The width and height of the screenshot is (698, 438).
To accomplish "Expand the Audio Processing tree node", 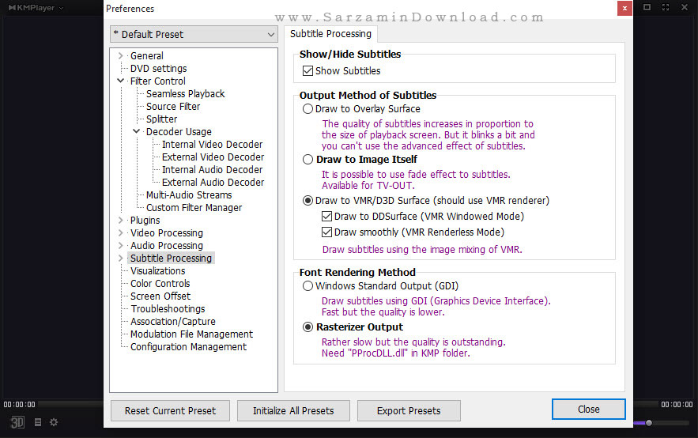I will coord(121,245).
